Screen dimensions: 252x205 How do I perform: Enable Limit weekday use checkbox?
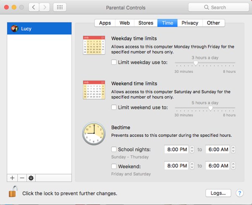[x=114, y=62]
